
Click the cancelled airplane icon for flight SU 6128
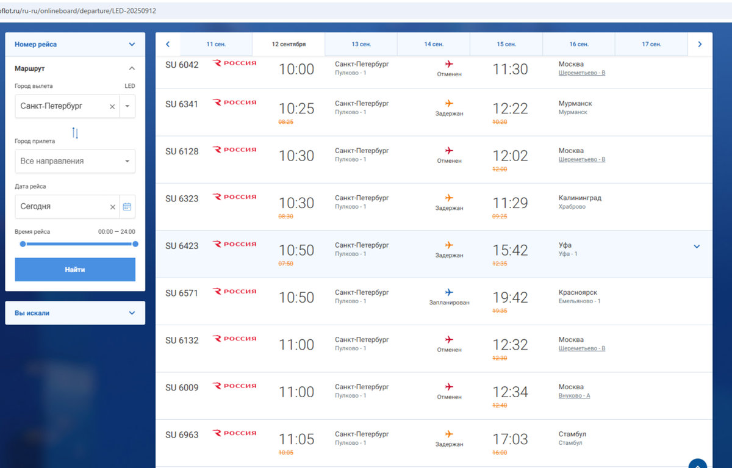point(450,151)
